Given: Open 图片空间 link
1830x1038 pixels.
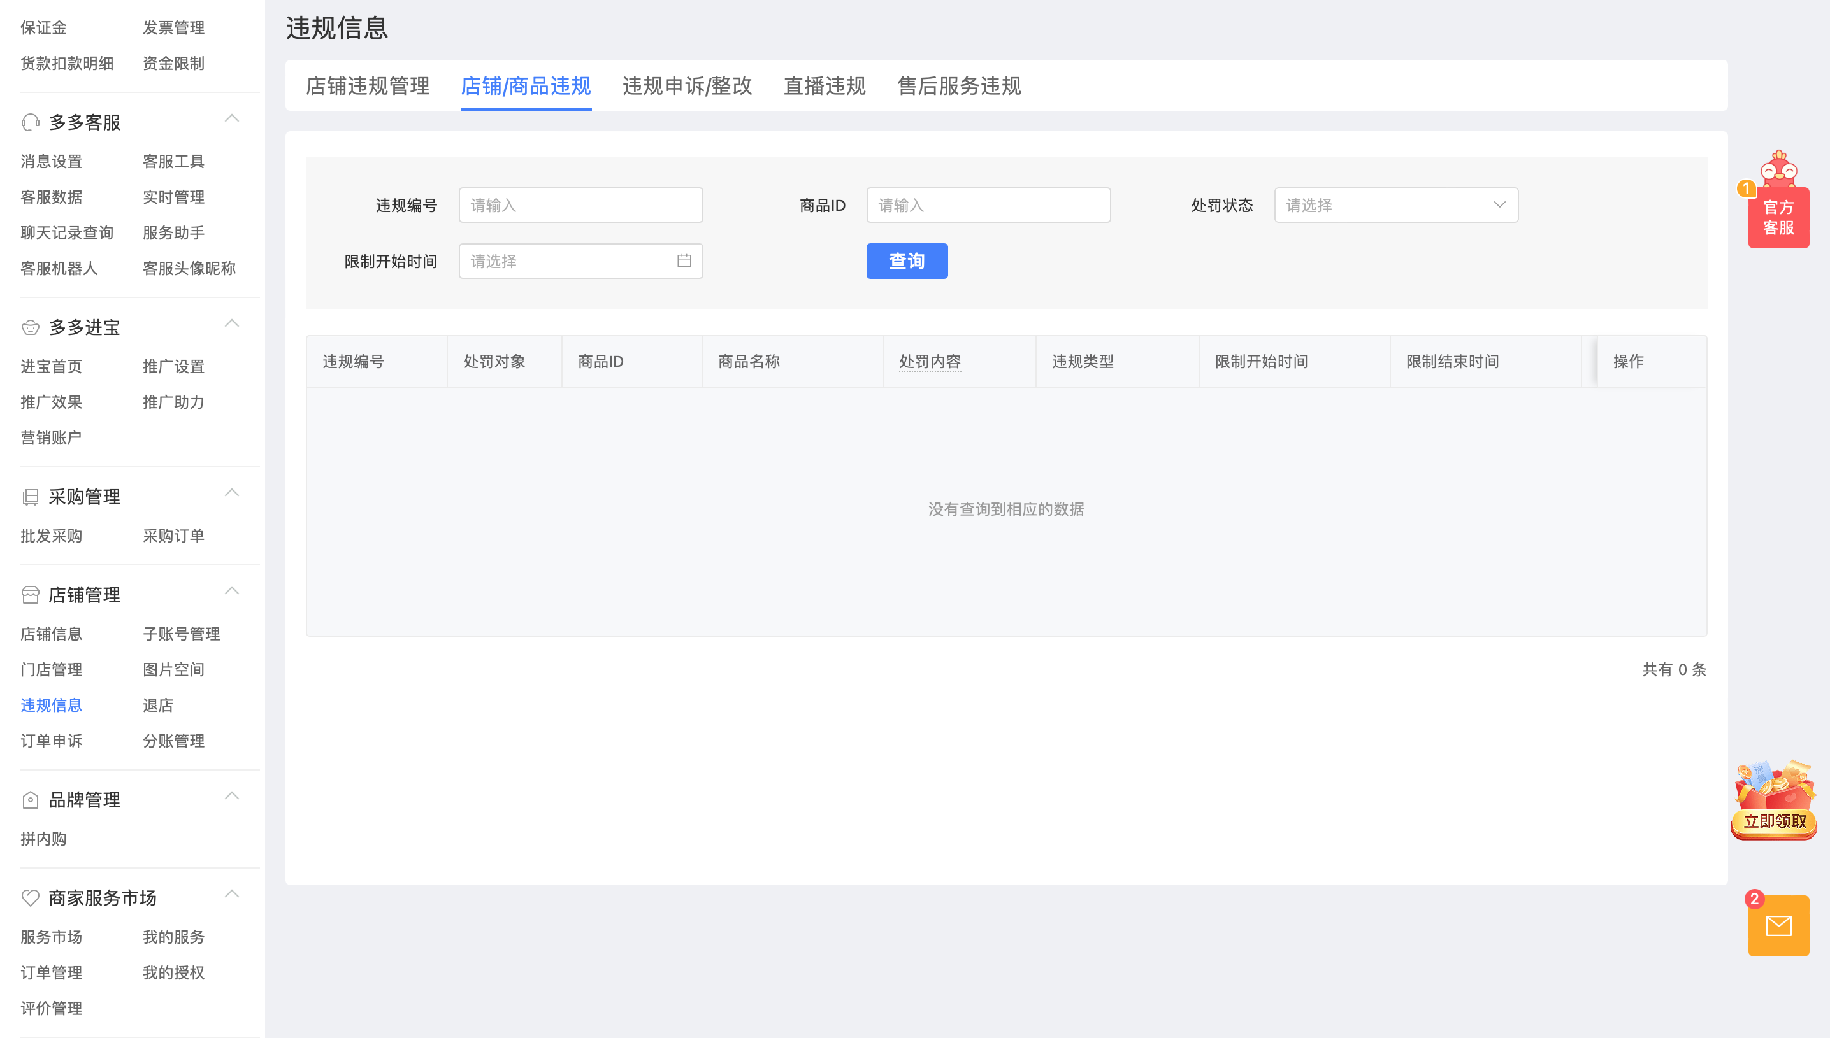Looking at the screenshot, I should 173,669.
